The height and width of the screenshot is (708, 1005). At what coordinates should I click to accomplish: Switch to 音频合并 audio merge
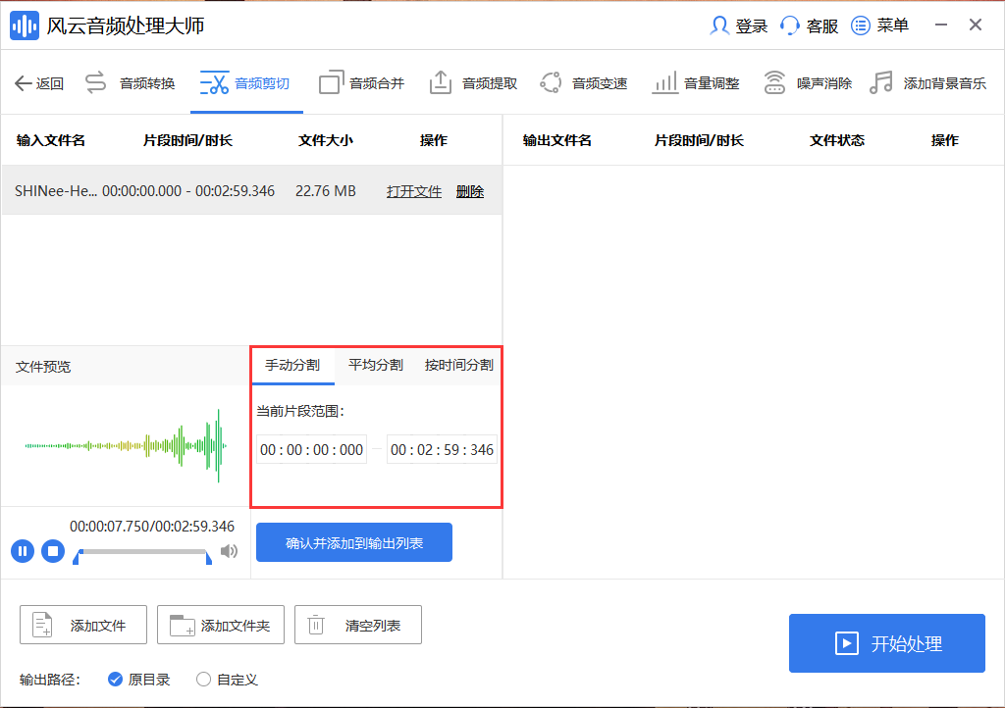pos(362,83)
